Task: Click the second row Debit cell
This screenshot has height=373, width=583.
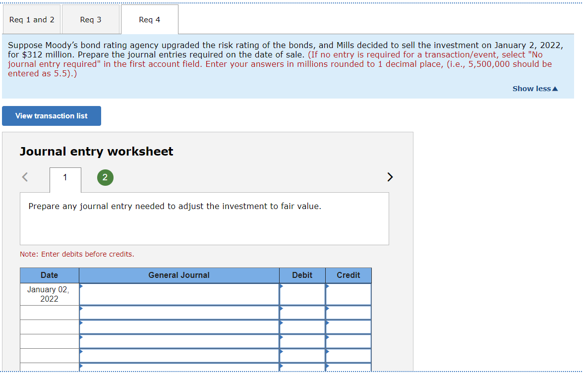Action: (x=302, y=313)
